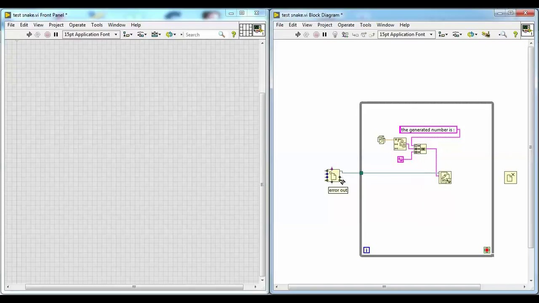
Task: Click Clean Up Diagram icon
Action: 486,35
